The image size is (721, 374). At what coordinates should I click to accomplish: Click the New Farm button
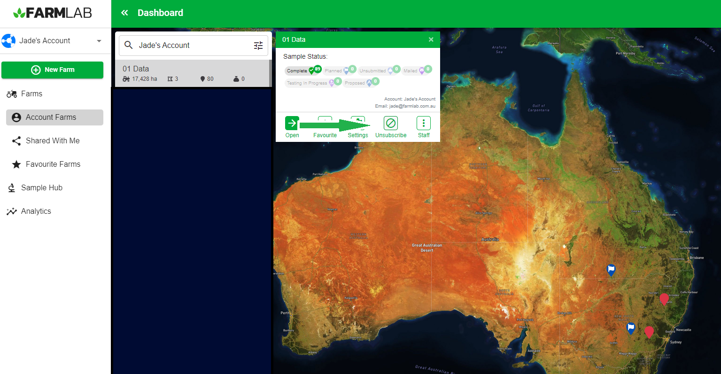pyautogui.click(x=52, y=70)
